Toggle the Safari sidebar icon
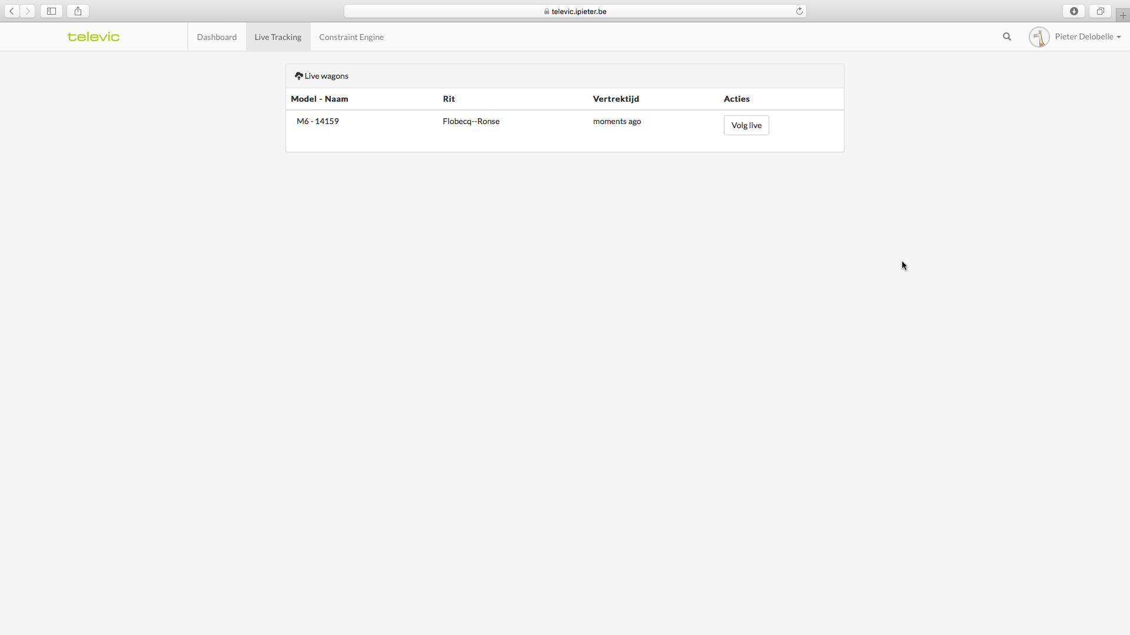Viewport: 1130px width, 635px height. (52, 11)
